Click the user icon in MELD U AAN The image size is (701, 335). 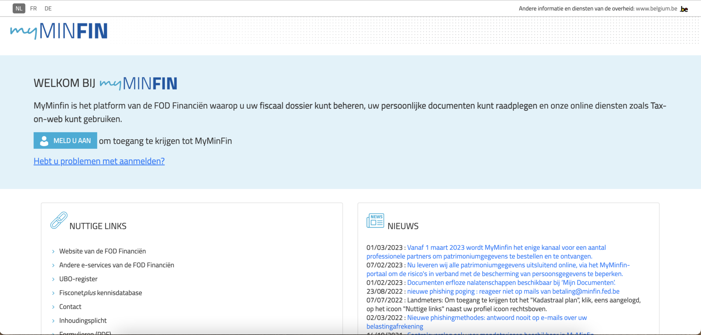pos(44,141)
